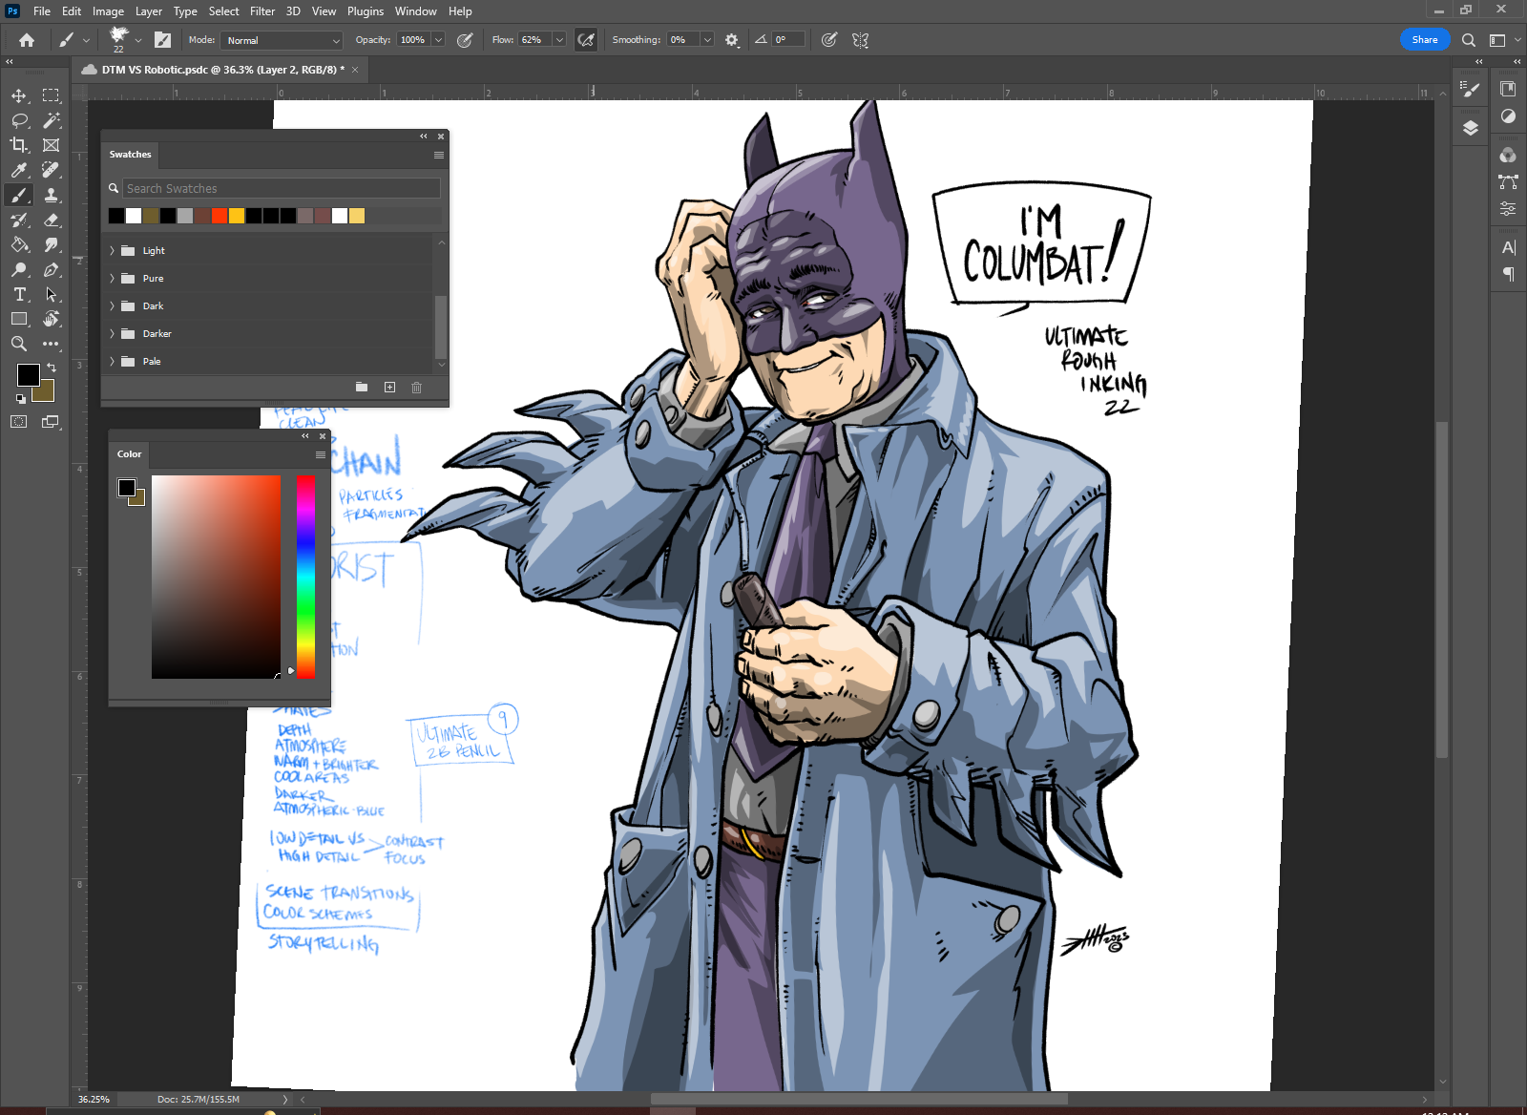Select the Rectangle shape tool

(x=19, y=319)
